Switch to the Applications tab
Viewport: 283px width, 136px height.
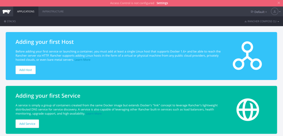coord(26,12)
